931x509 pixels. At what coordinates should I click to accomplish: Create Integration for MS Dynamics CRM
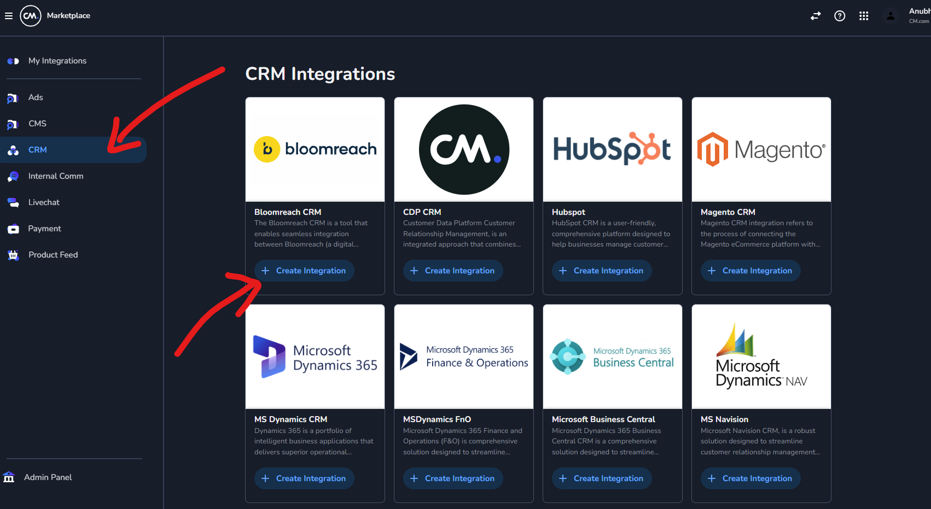click(304, 478)
